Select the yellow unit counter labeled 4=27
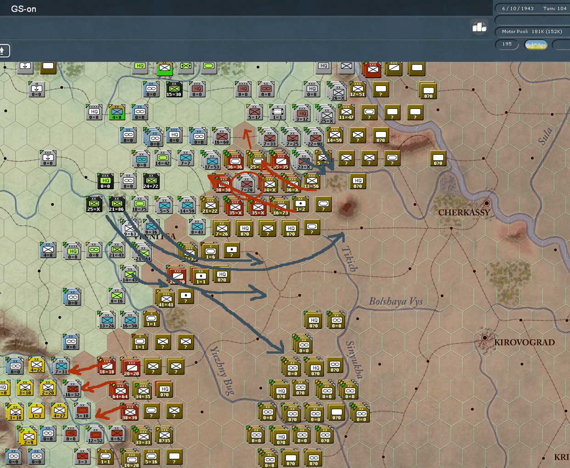Image resolution: width=570 pixels, height=468 pixels. pos(60,411)
